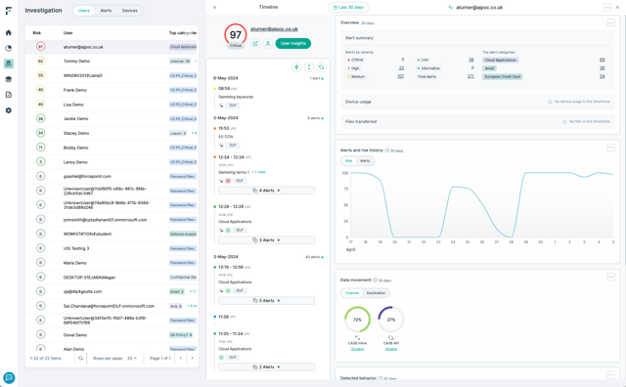Sort the table by the Risk column header
The width and height of the screenshot is (626, 387).
pos(37,32)
